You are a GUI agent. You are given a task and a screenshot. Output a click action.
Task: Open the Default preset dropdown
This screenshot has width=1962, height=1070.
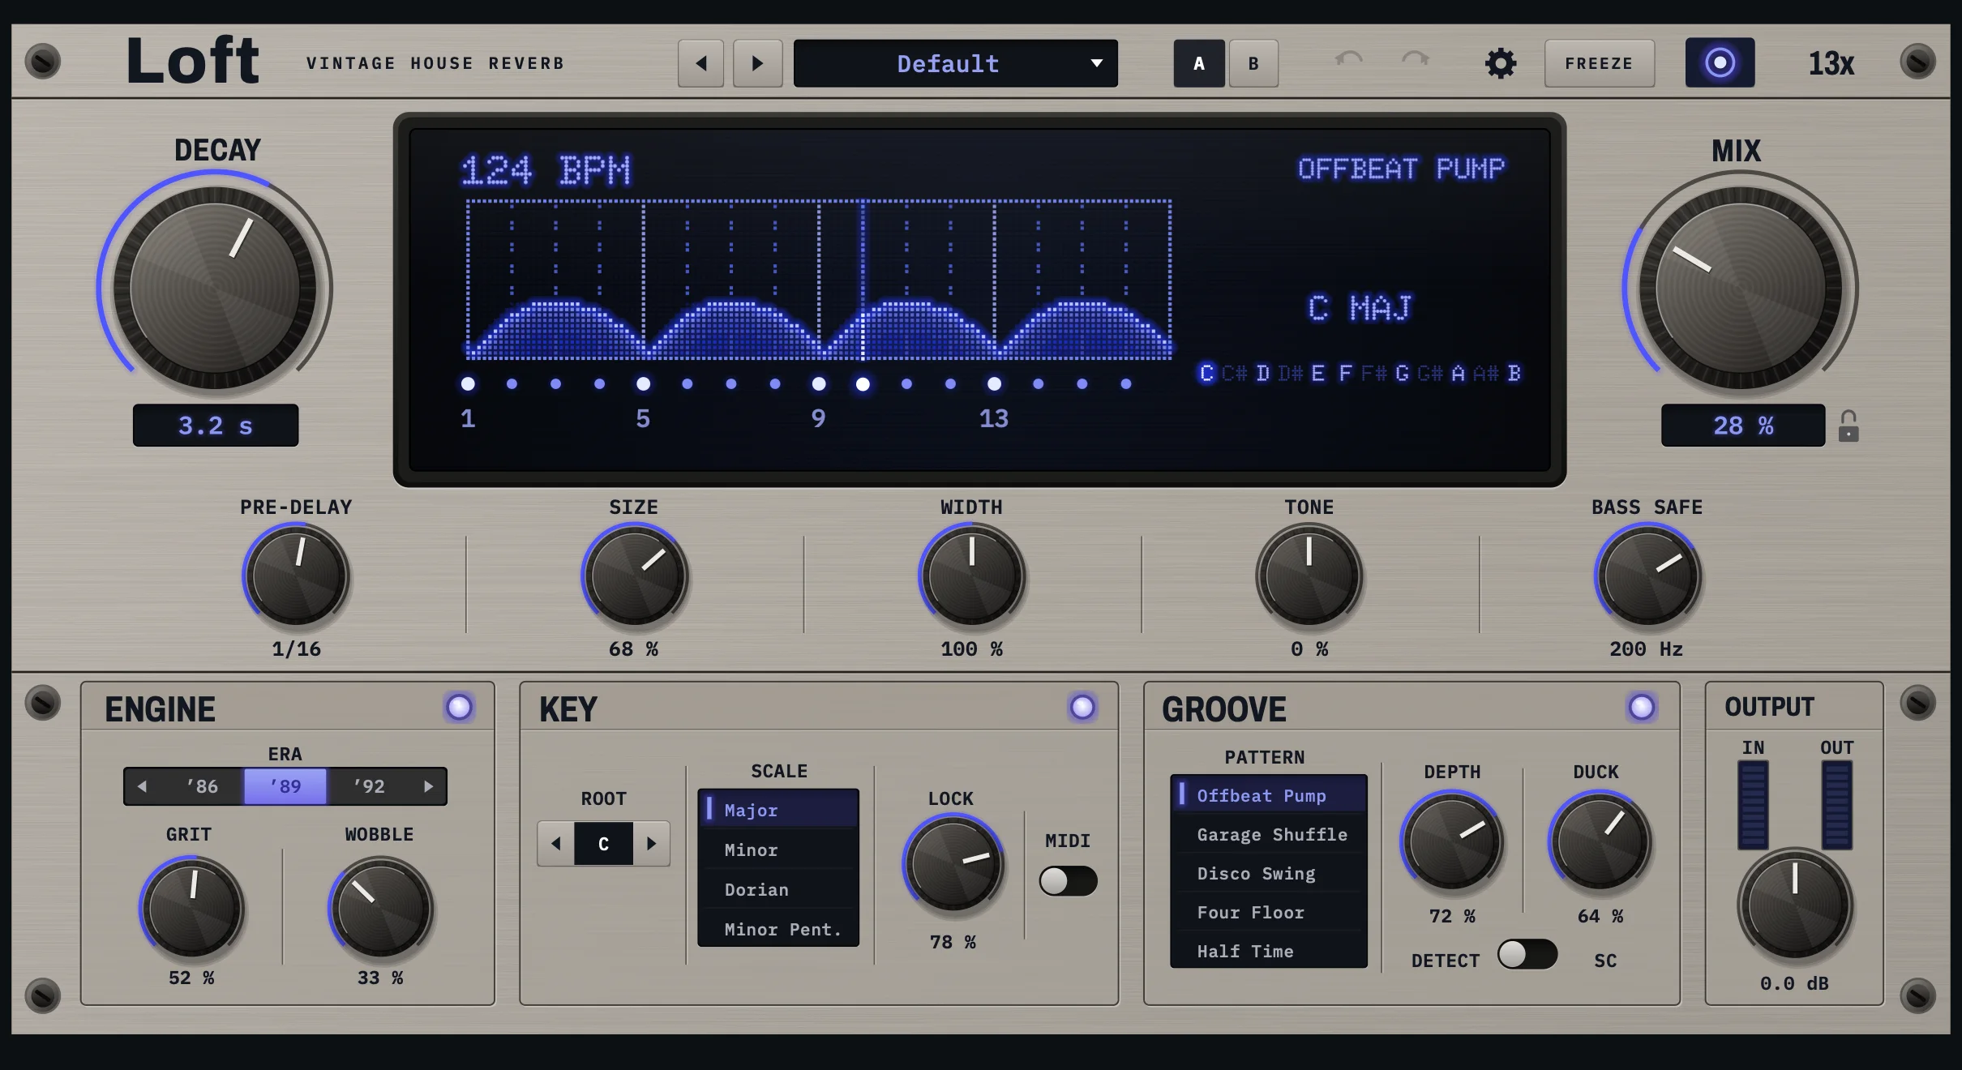pos(956,63)
